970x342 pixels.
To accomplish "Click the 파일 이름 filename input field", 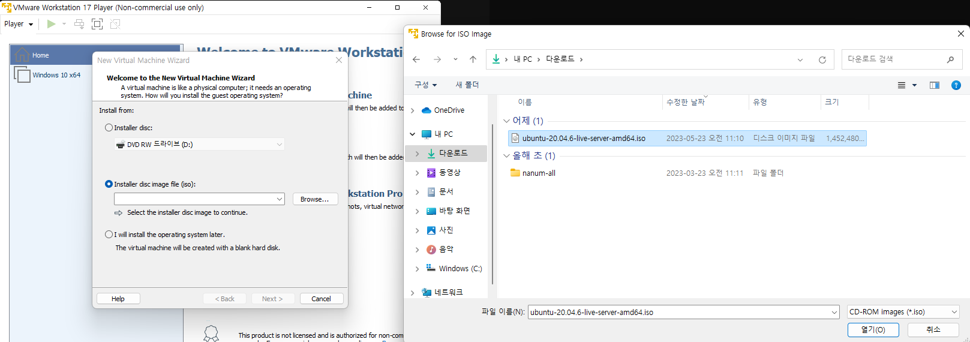I will click(683, 312).
